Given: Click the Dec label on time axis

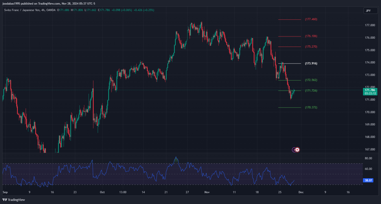Looking at the screenshot, I should [x=300, y=192].
